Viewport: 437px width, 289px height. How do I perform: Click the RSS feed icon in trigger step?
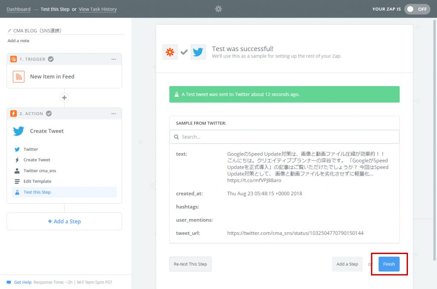click(x=18, y=77)
